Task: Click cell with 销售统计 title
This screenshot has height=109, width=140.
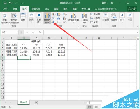Action: (x=36, y=41)
